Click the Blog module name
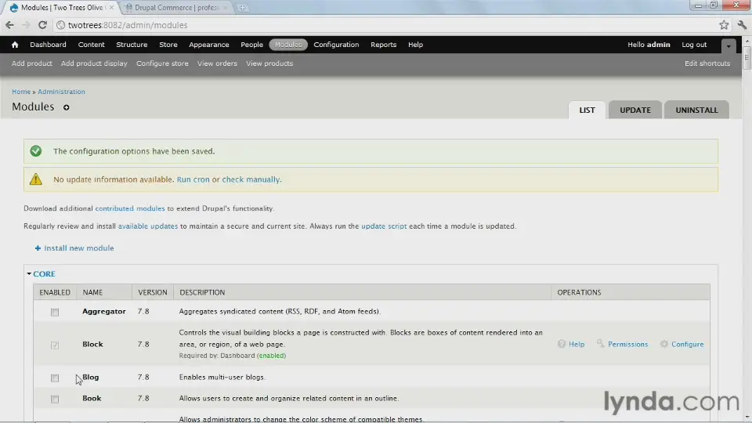Viewport: 752px width, 423px height. pos(91,377)
